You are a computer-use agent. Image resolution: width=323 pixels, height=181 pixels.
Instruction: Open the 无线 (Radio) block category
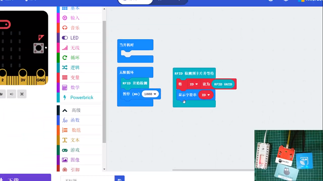click(79, 48)
